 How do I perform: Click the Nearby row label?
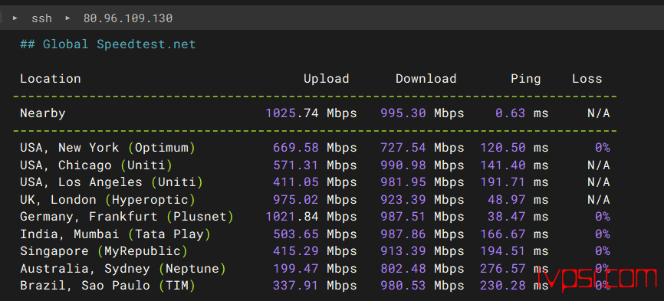pos(43,113)
